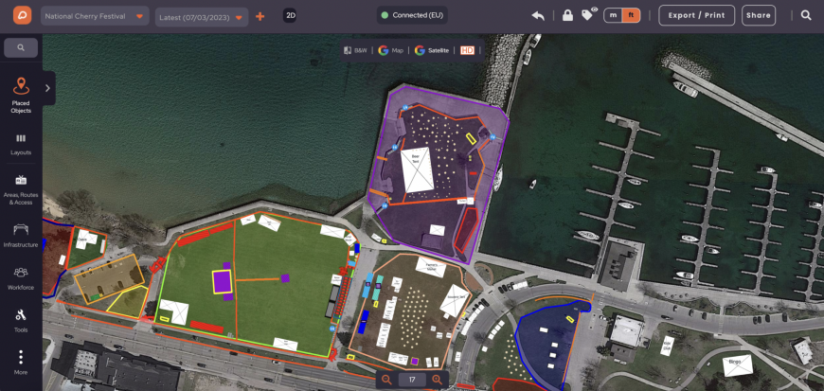Expand the sidebar panel chevron

(x=47, y=89)
